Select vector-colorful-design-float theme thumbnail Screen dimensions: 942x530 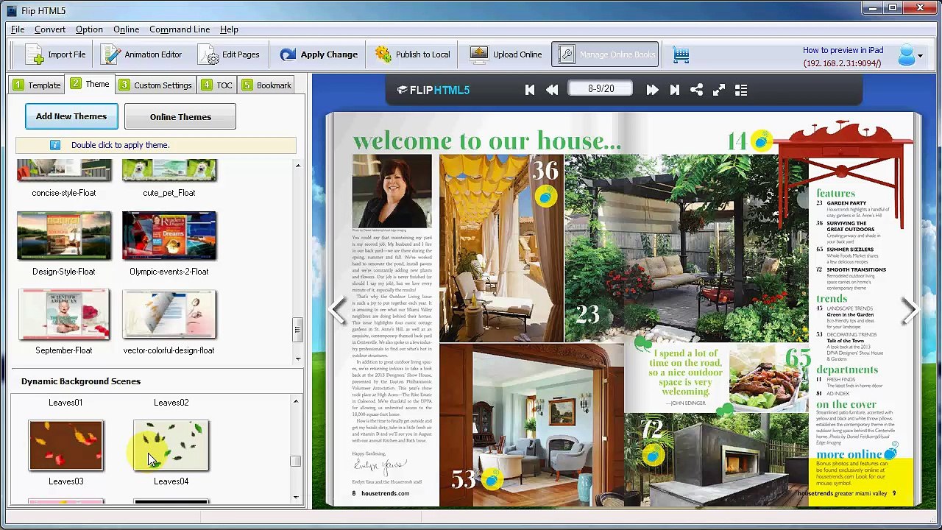(169, 314)
